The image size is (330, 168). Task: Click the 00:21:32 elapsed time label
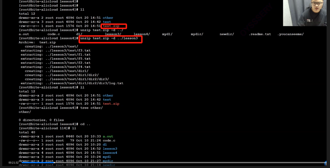click(x=14, y=163)
